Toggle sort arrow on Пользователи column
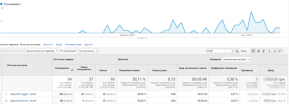The height and width of the screenshot is (104, 289). (x=72, y=69)
